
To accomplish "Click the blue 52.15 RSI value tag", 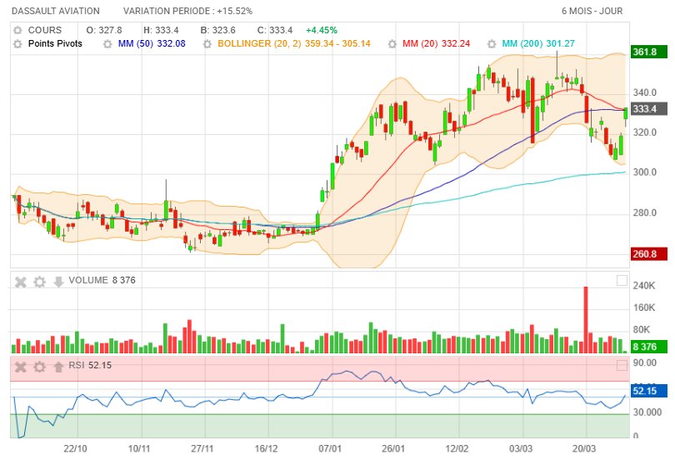I will click(648, 391).
